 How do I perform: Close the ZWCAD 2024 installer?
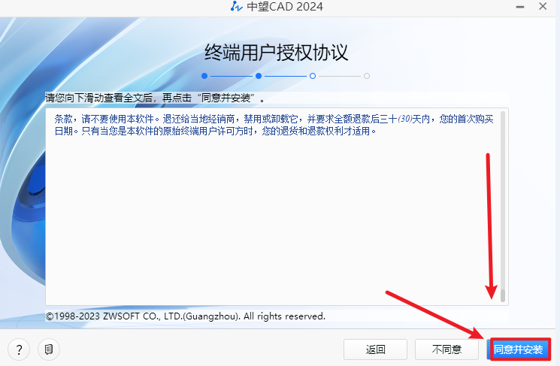[543, 8]
